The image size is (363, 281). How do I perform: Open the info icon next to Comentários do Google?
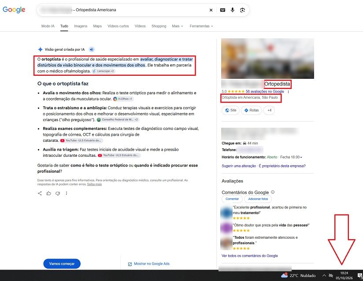point(273,192)
